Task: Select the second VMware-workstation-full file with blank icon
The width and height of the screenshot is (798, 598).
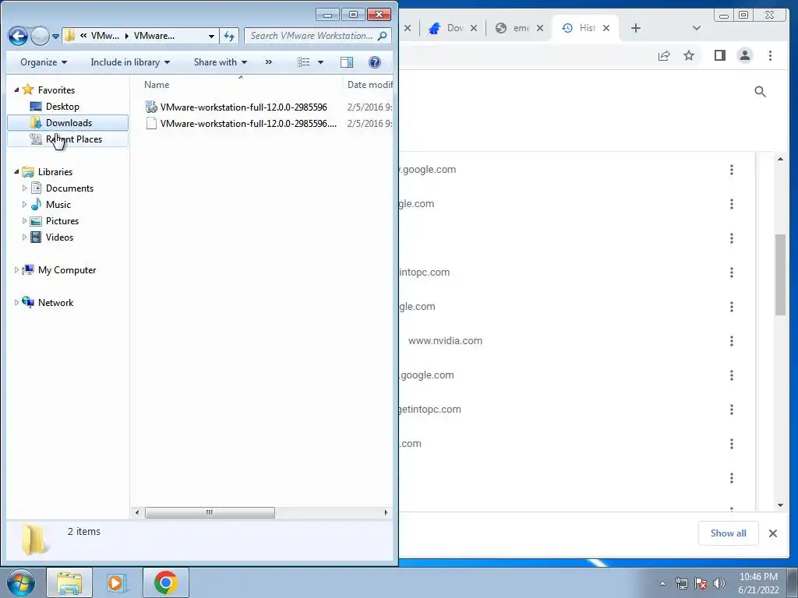Action: point(249,123)
